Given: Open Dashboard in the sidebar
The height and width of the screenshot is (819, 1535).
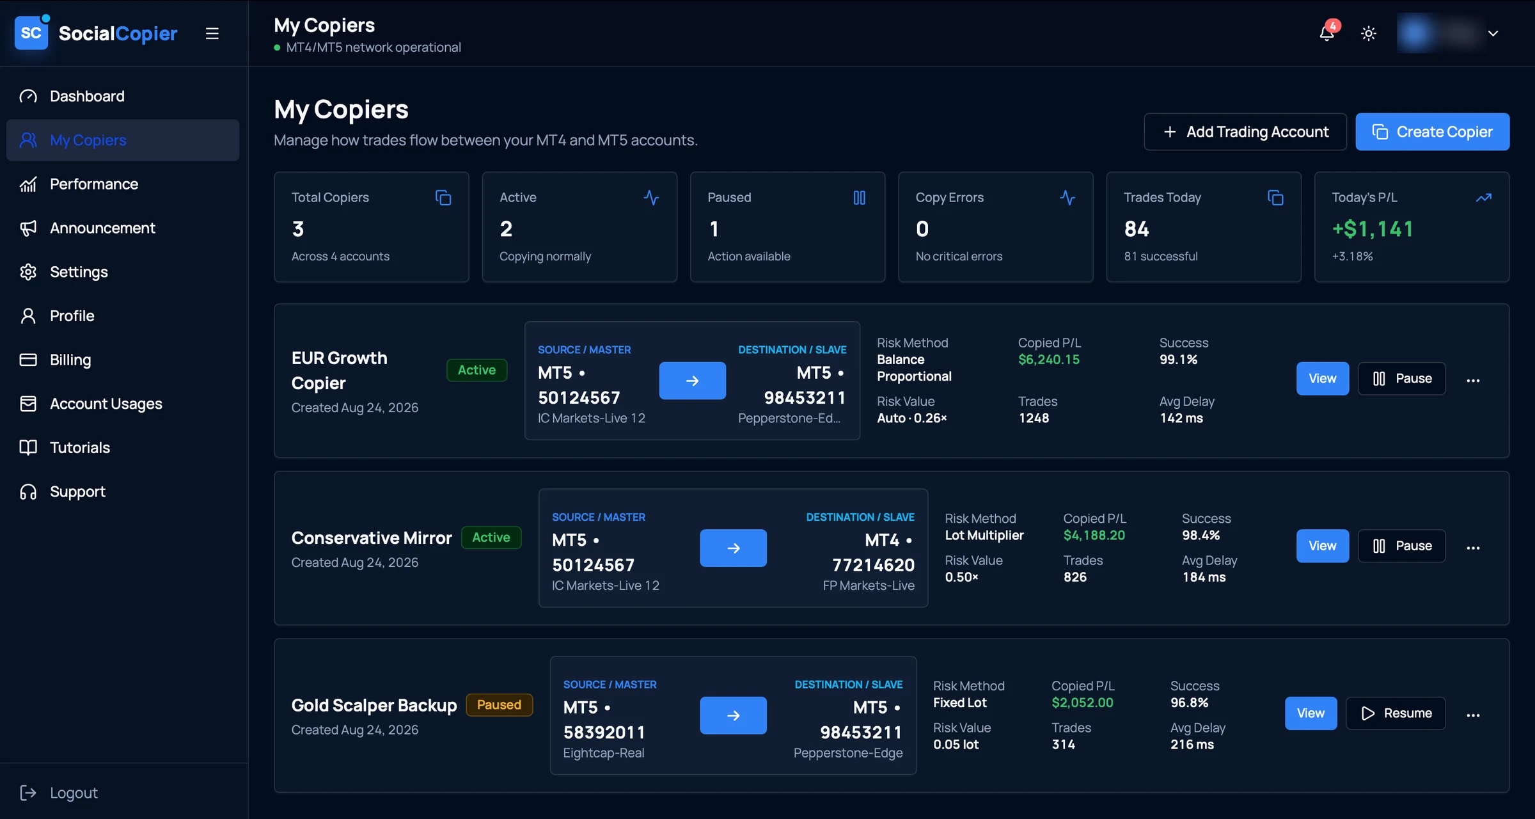Looking at the screenshot, I should pos(123,96).
